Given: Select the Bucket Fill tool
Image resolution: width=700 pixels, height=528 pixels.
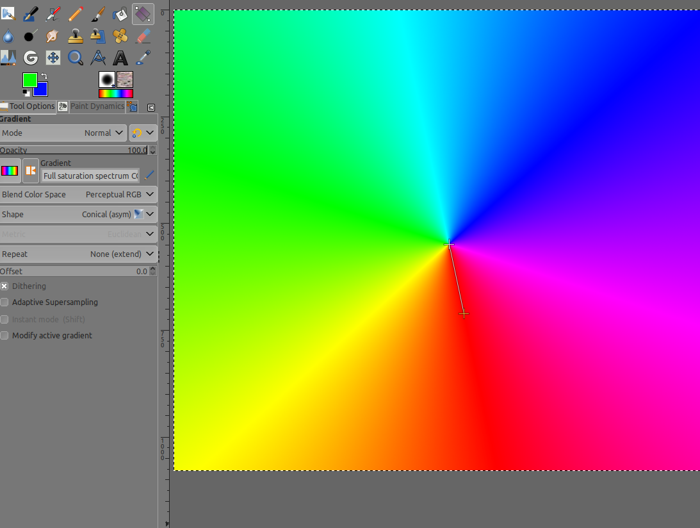Looking at the screenshot, I should [120, 13].
